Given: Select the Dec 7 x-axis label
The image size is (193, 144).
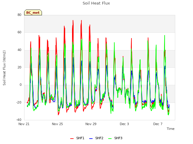Looking at the screenshot, I should (x=158, y=124).
